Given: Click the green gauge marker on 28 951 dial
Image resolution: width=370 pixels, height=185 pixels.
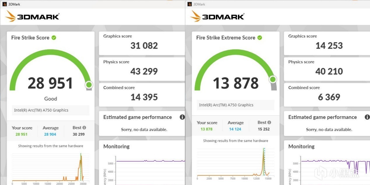Looking at the screenshot, I should 89,85.
